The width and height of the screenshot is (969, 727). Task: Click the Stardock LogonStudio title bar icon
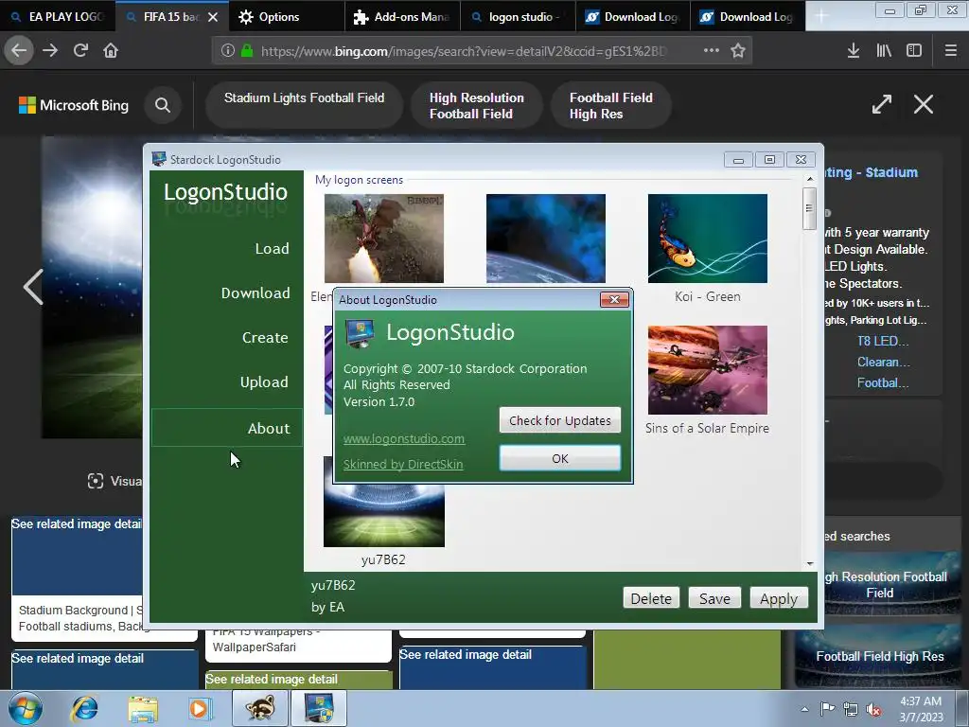tap(159, 159)
